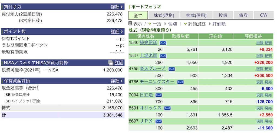Switch to 株式(現物) tab
The image size is (277, 133).
pos(164,15)
